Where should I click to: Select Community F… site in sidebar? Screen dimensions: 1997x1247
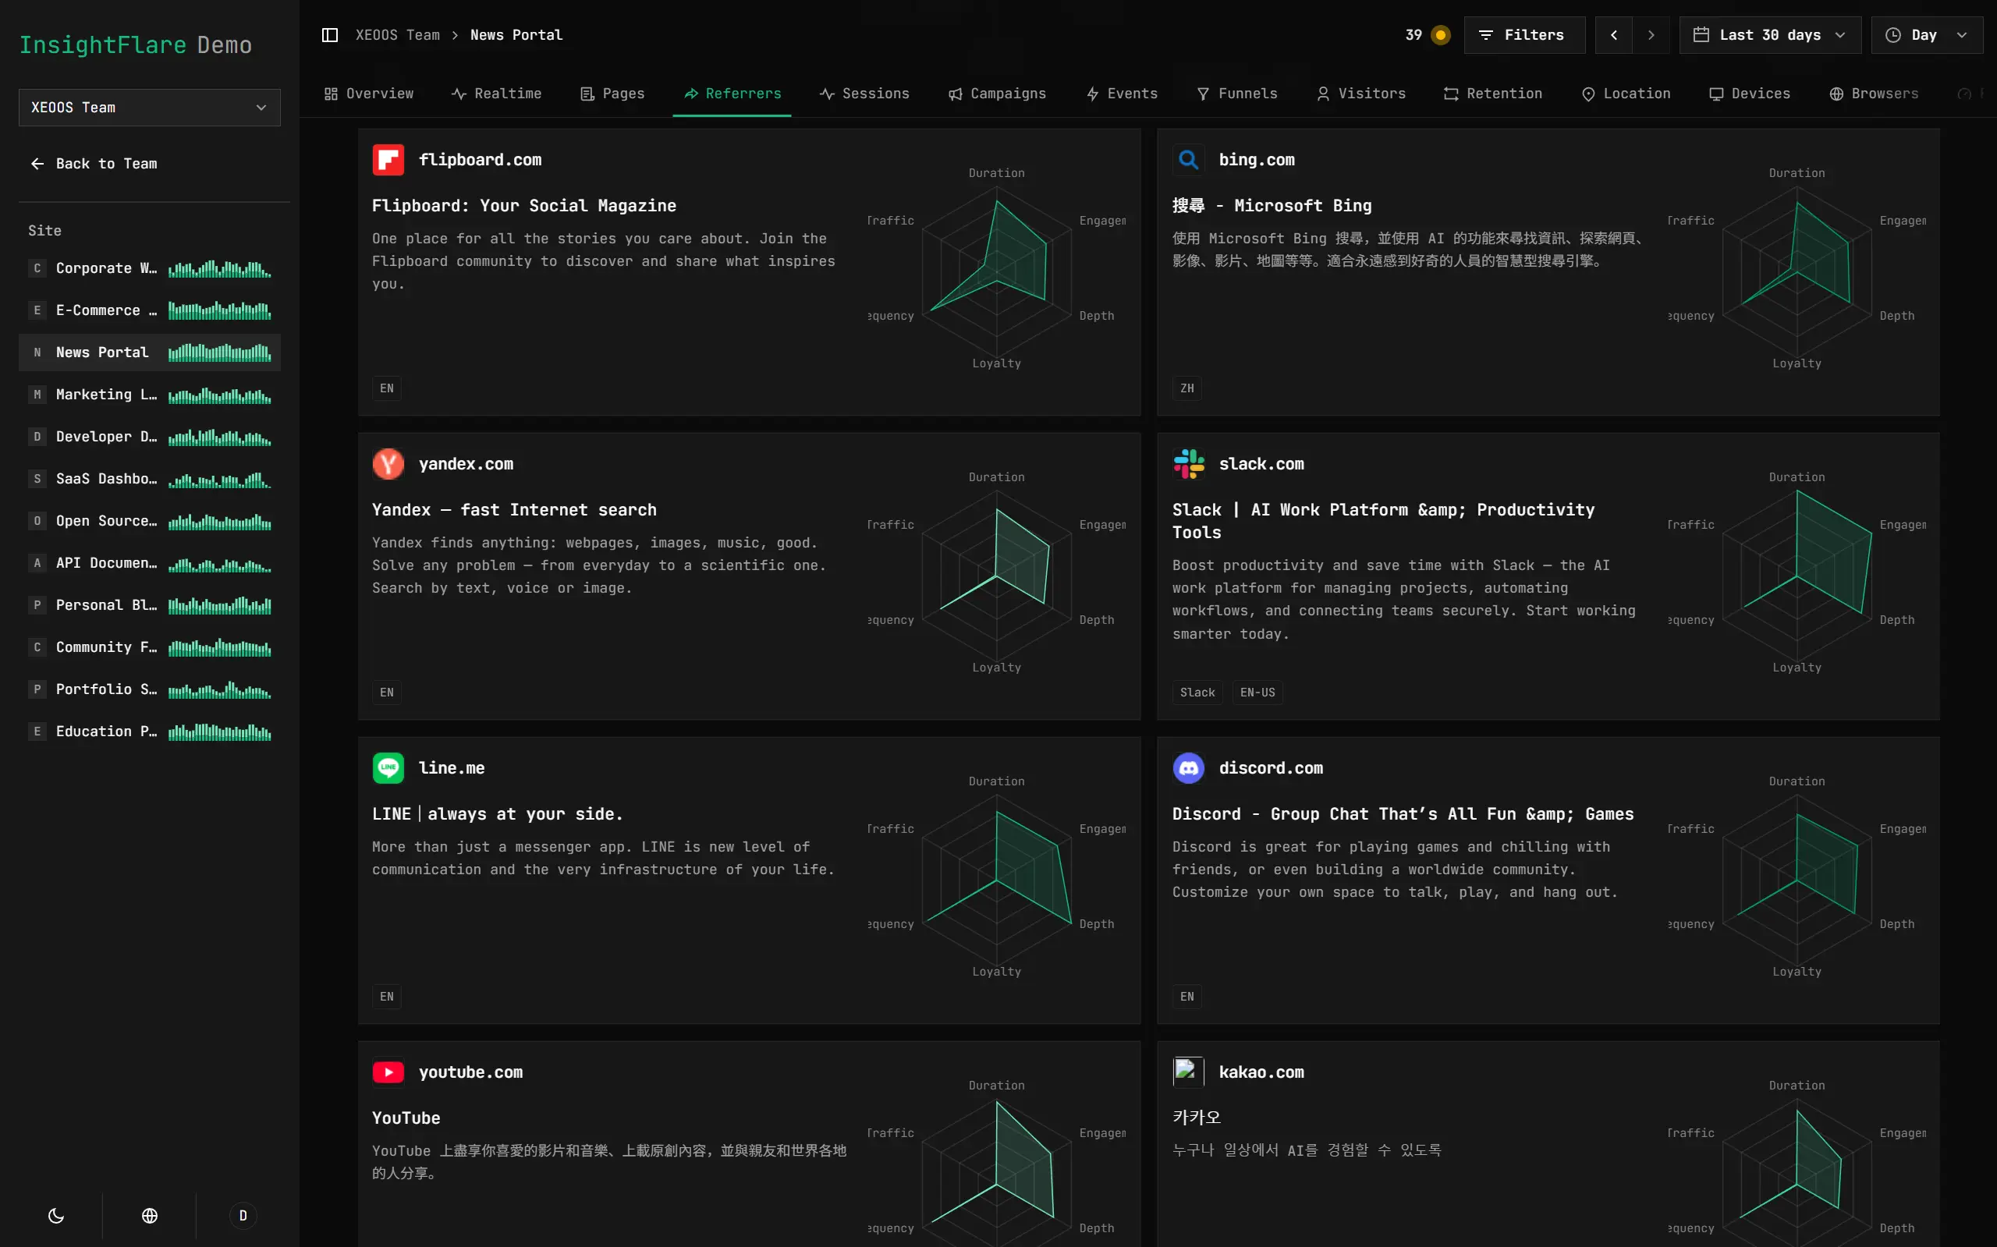point(149,647)
